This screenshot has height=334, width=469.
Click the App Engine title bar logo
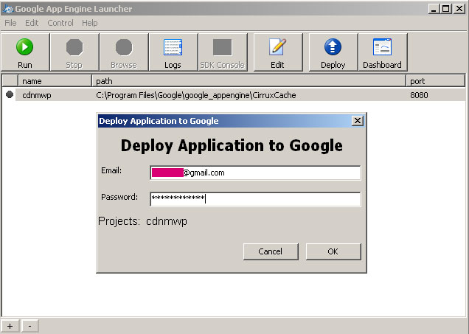(x=7, y=9)
